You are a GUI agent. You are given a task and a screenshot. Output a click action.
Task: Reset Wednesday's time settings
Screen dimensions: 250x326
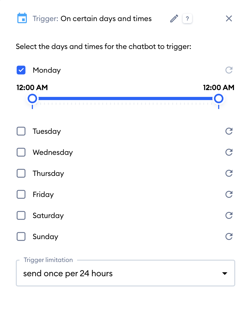(x=229, y=152)
